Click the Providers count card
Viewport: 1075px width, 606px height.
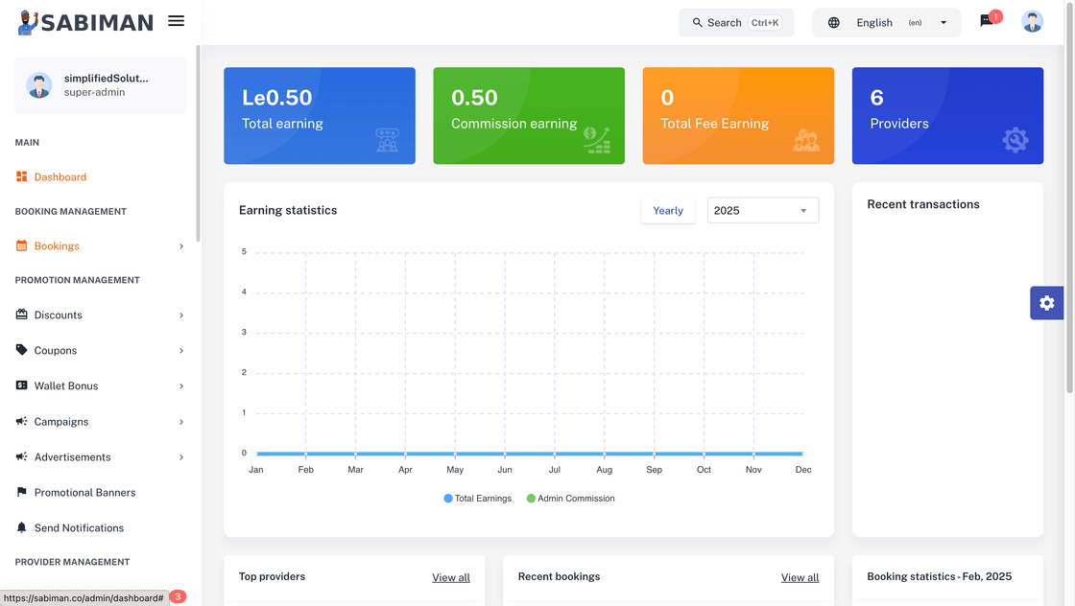point(947,116)
